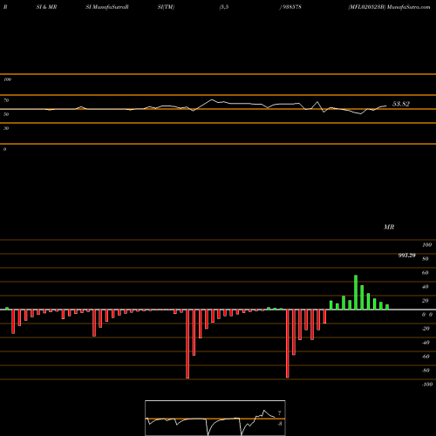Click the RSI value label 53.82
This screenshot has height=436, width=436.
[x=401, y=104]
